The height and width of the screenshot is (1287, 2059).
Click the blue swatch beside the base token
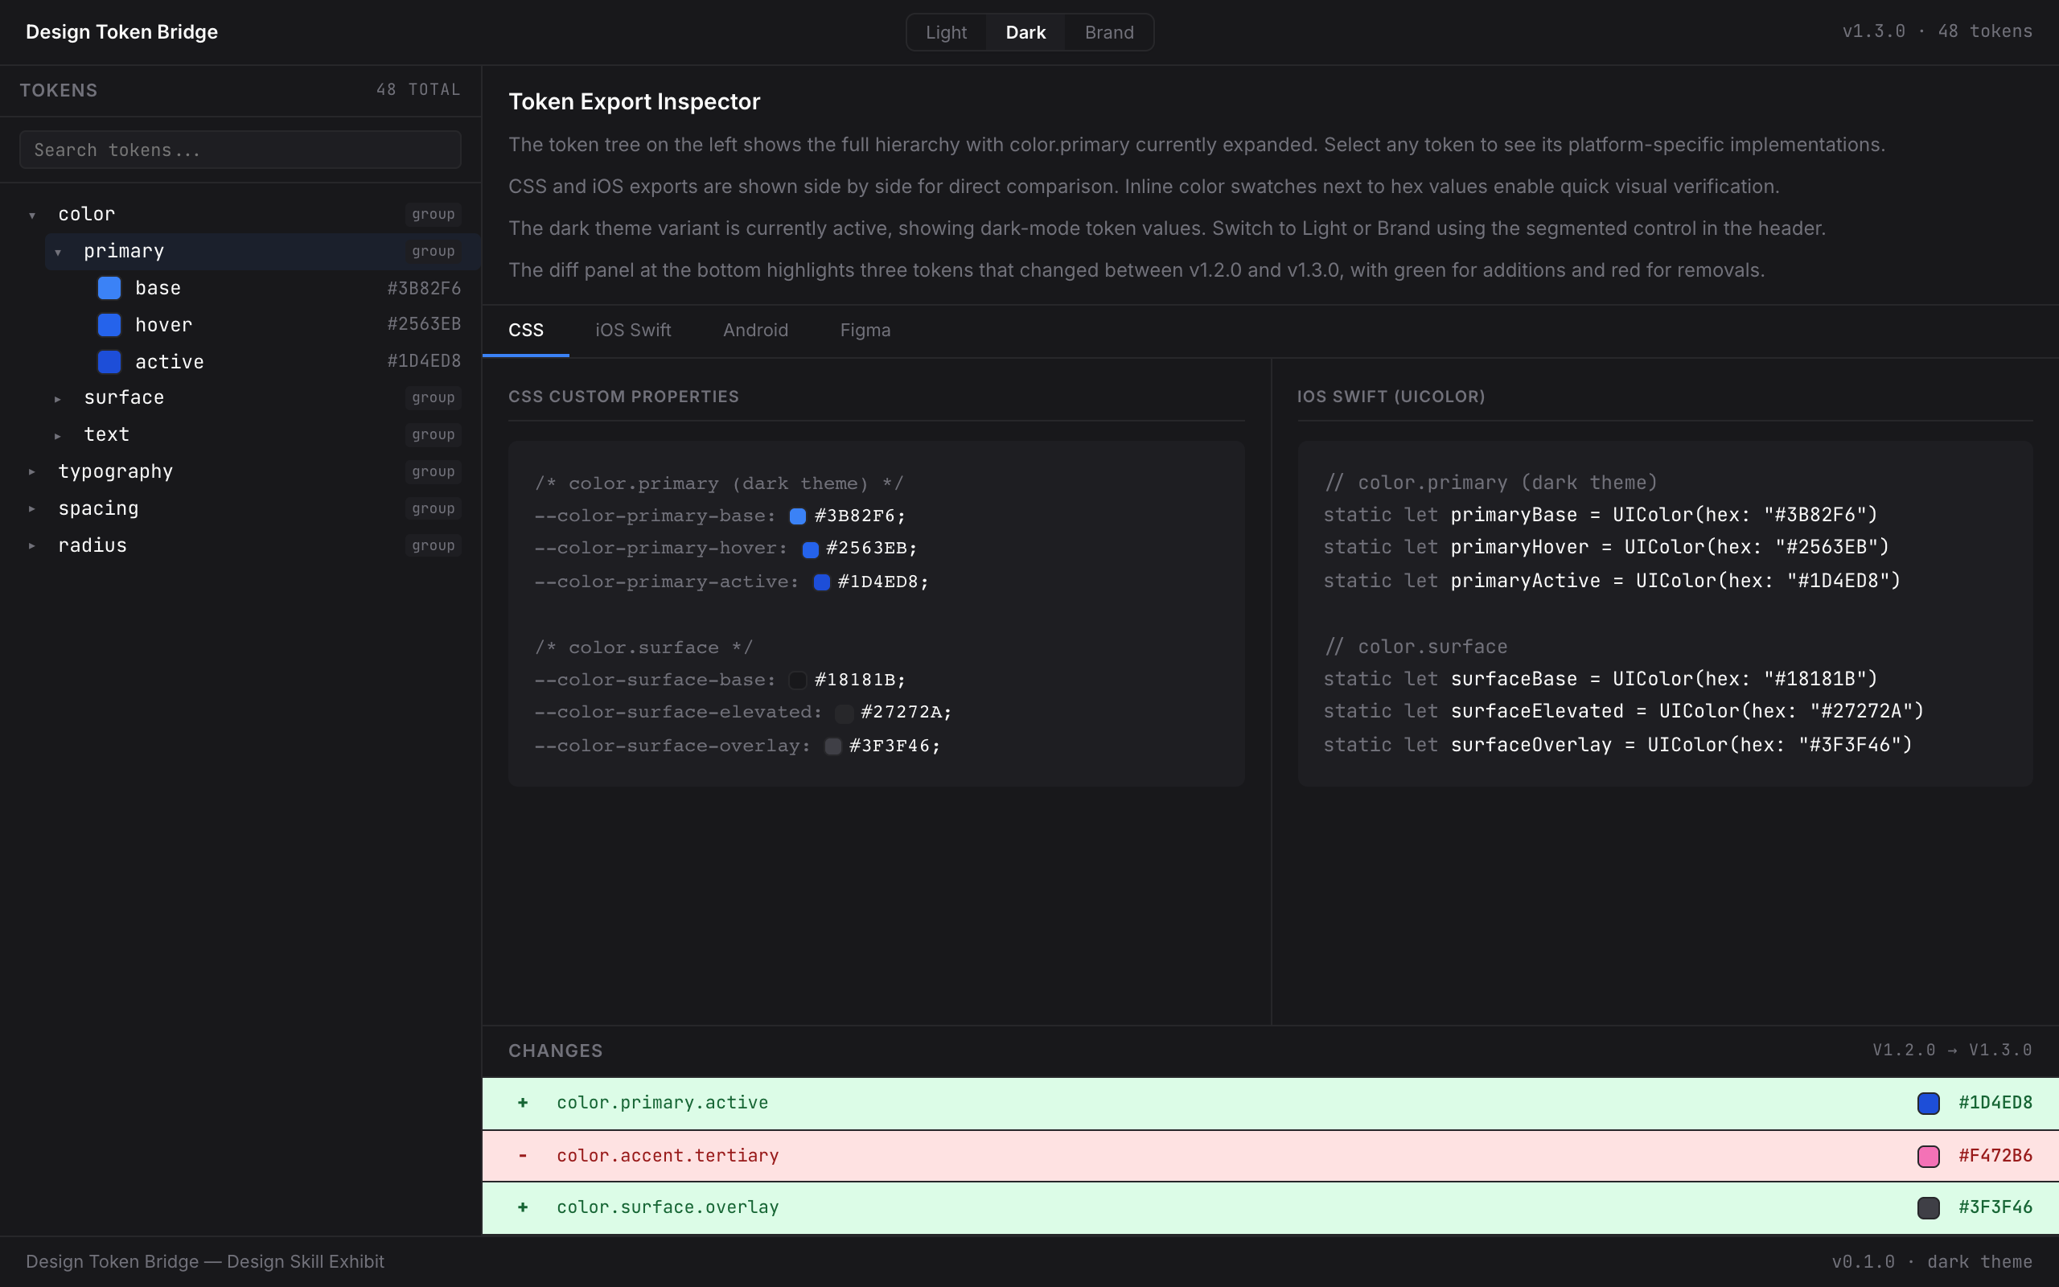[108, 288]
